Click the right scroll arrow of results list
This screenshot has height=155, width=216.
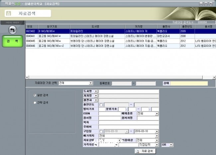pyautogui.click(x=214, y=77)
